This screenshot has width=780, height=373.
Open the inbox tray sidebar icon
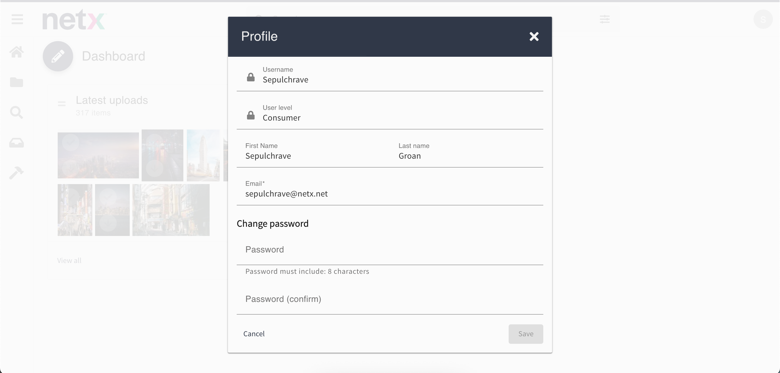pyautogui.click(x=17, y=143)
